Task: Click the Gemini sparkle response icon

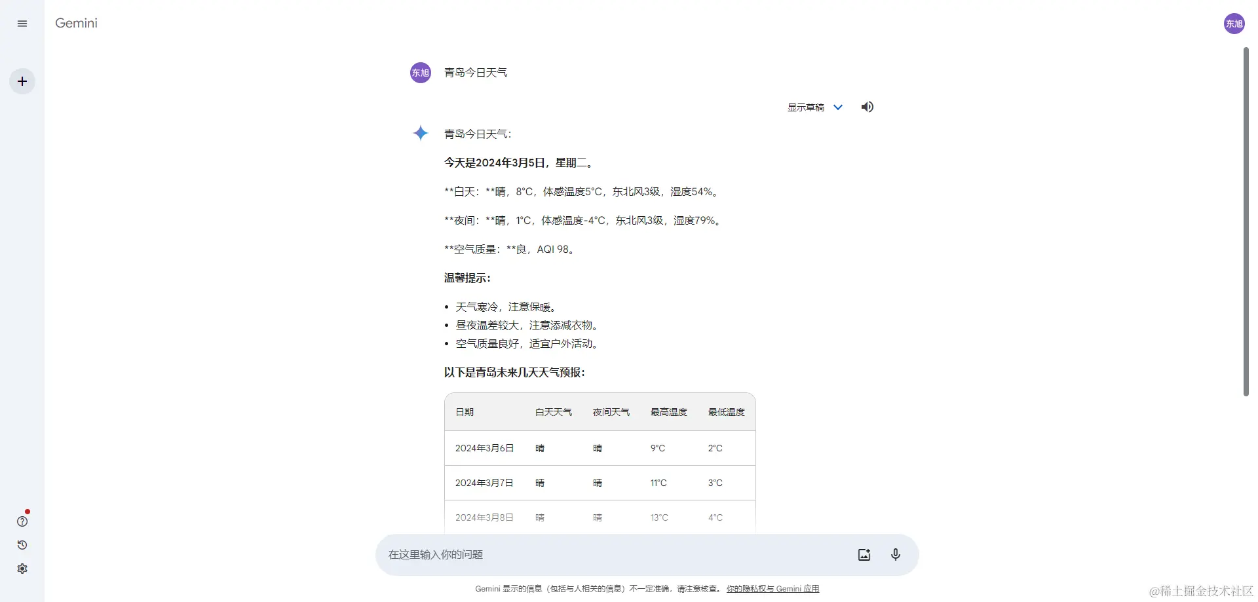Action: coord(421,134)
